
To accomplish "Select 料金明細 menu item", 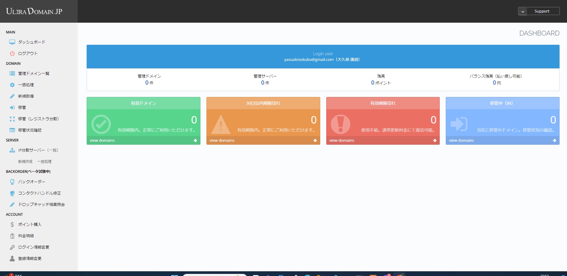I will click(26, 236).
